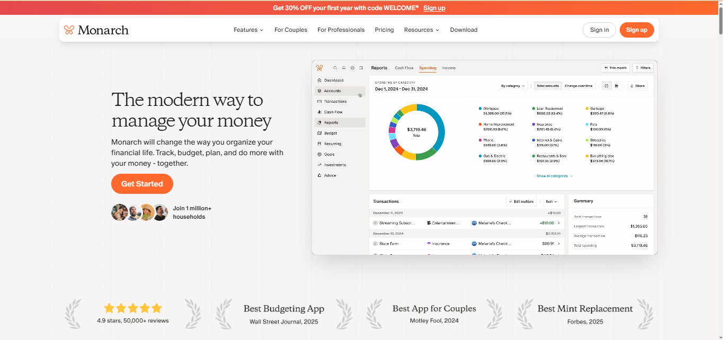Go to Pricing page

[x=385, y=30]
